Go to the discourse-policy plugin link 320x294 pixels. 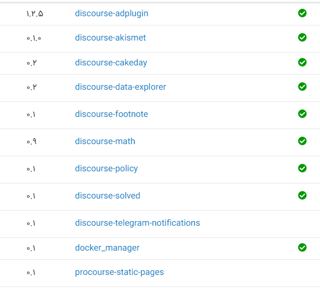point(106,168)
